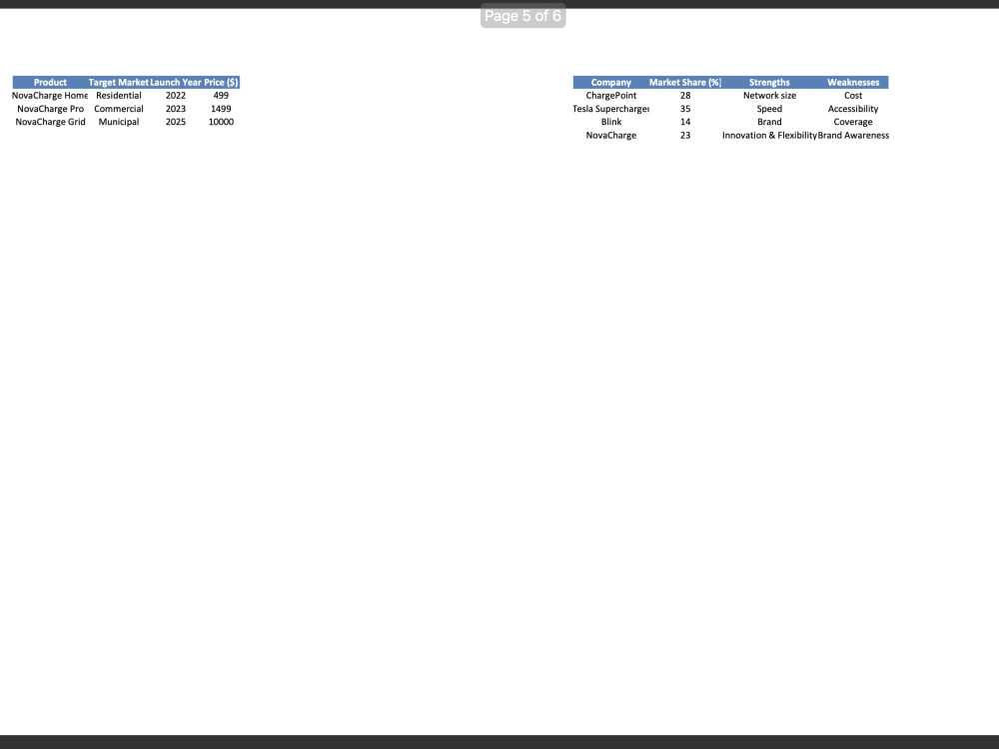Click the Blink company cell
The height and width of the screenshot is (749, 999).
pos(611,122)
